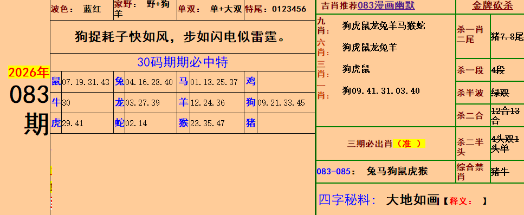Select the 蛇 zodiac label
Viewport: 524px width, 215px height.
coord(119,123)
